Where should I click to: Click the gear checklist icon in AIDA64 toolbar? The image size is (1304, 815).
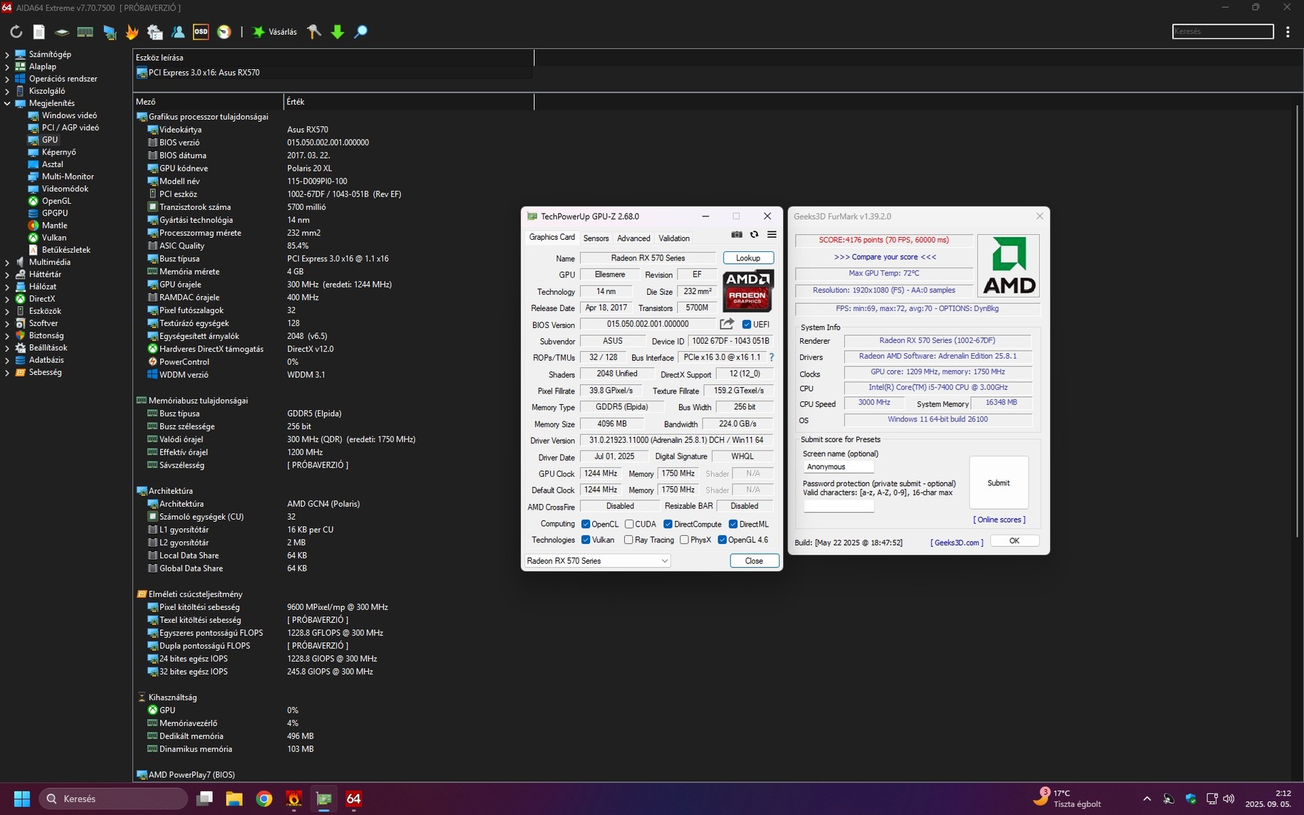coord(154,32)
